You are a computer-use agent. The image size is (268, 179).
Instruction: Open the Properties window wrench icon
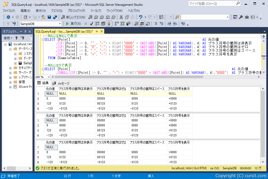(241, 17)
